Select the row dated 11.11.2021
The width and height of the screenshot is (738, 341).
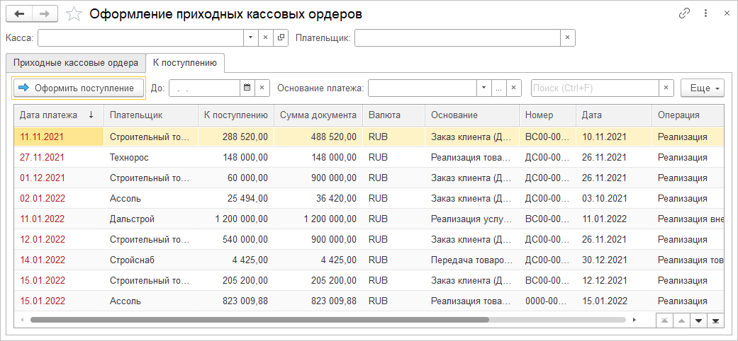pos(369,137)
